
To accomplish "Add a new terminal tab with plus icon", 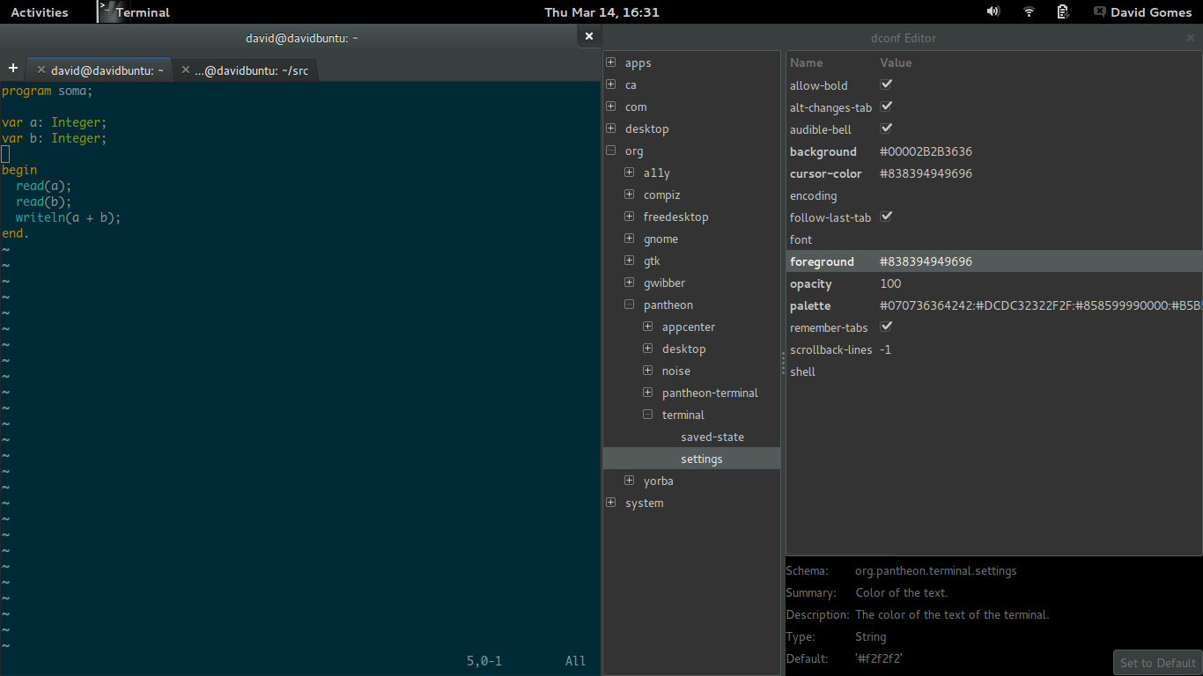I will coord(13,69).
